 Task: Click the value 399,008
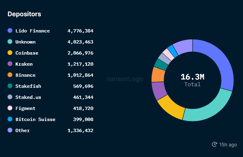[83, 119]
